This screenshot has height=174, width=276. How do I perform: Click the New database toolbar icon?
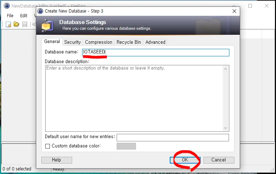8,24
